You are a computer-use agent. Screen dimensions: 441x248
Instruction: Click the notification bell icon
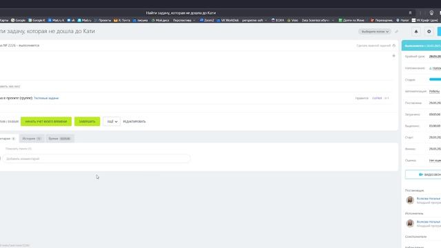point(416,32)
